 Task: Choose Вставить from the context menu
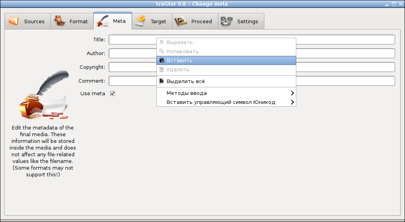pos(226,60)
